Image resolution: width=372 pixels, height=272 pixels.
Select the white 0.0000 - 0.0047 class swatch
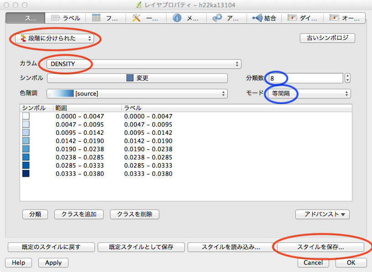point(26,116)
